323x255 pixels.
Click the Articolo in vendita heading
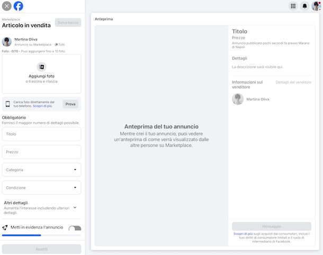click(x=26, y=25)
